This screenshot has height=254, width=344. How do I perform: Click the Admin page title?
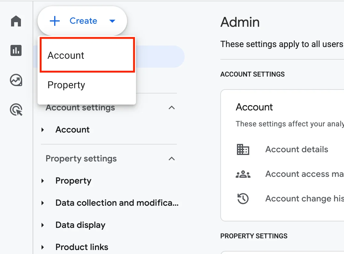click(240, 22)
